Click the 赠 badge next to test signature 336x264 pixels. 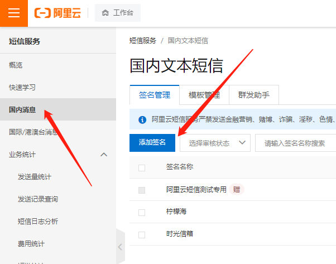tap(237, 189)
